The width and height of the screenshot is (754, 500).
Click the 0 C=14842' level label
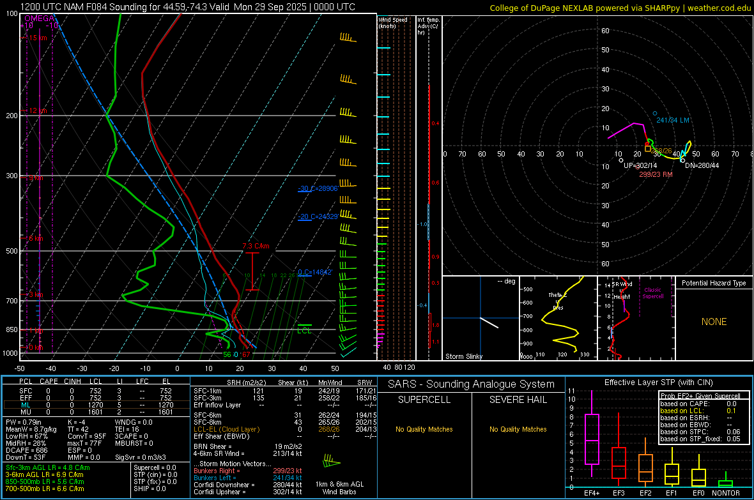point(315,272)
